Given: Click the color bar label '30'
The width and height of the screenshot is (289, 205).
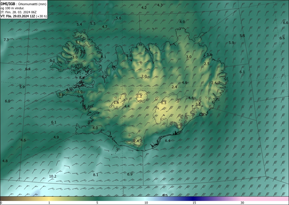Looking at the screenshot, I should click(242, 203).
